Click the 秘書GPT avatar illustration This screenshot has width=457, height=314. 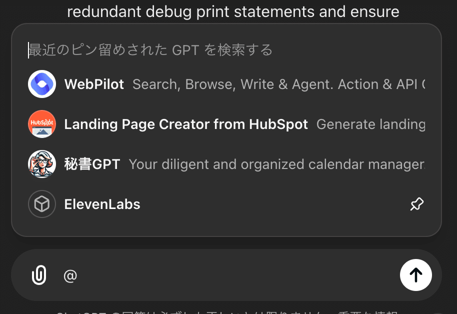point(41,164)
